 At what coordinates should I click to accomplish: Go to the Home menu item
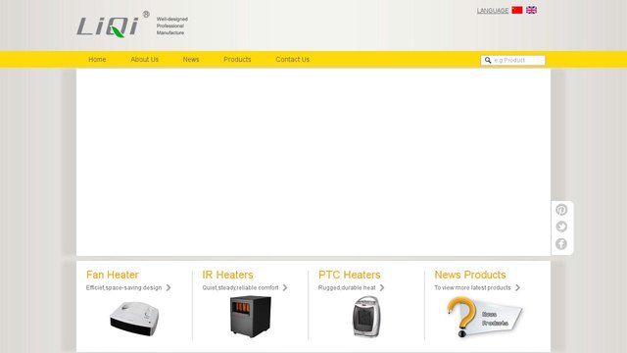click(97, 59)
